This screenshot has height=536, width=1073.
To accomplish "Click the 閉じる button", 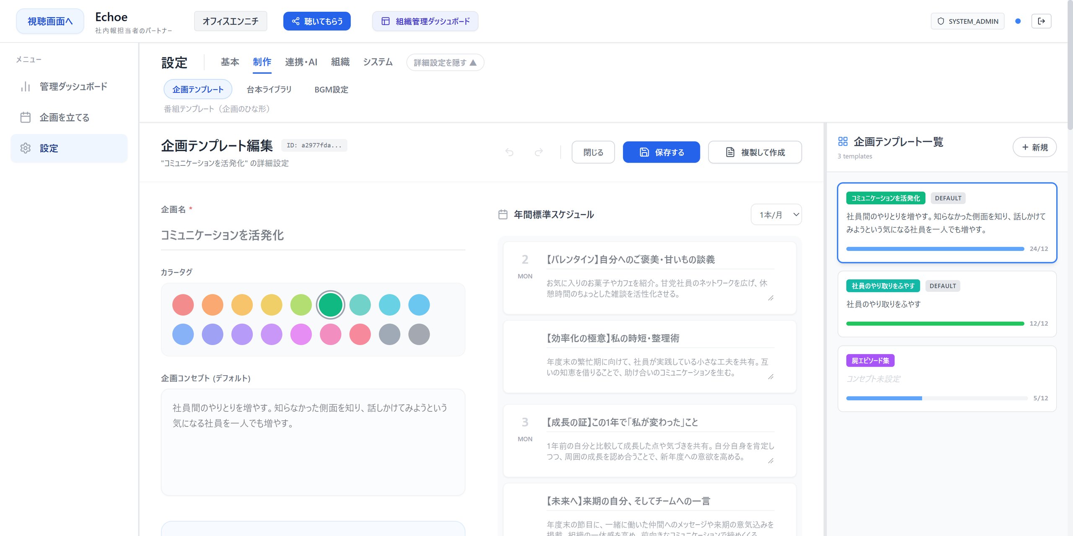I will 593,152.
